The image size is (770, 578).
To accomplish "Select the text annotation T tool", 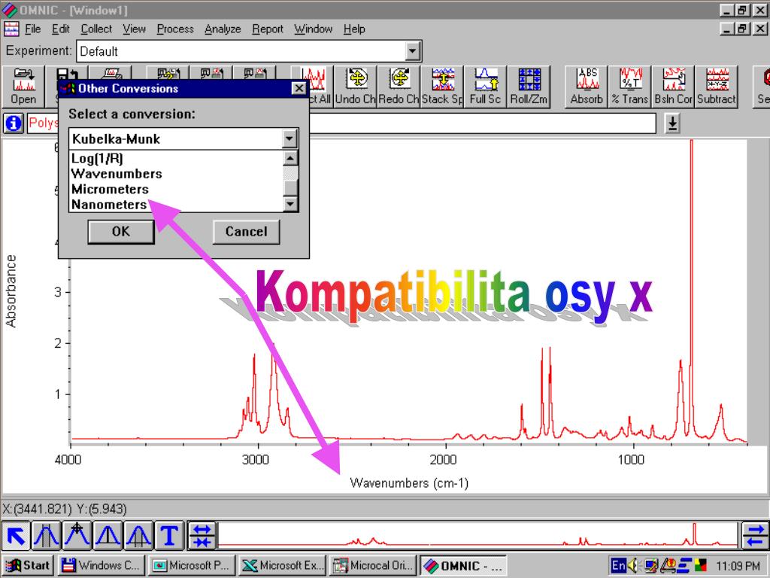I will (169, 535).
